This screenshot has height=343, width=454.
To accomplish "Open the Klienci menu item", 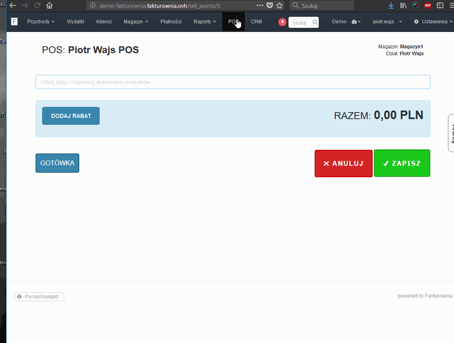I will pyautogui.click(x=104, y=22).
